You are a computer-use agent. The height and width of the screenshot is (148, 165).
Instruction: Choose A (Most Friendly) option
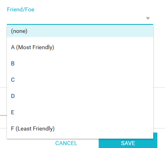[80, 47]
